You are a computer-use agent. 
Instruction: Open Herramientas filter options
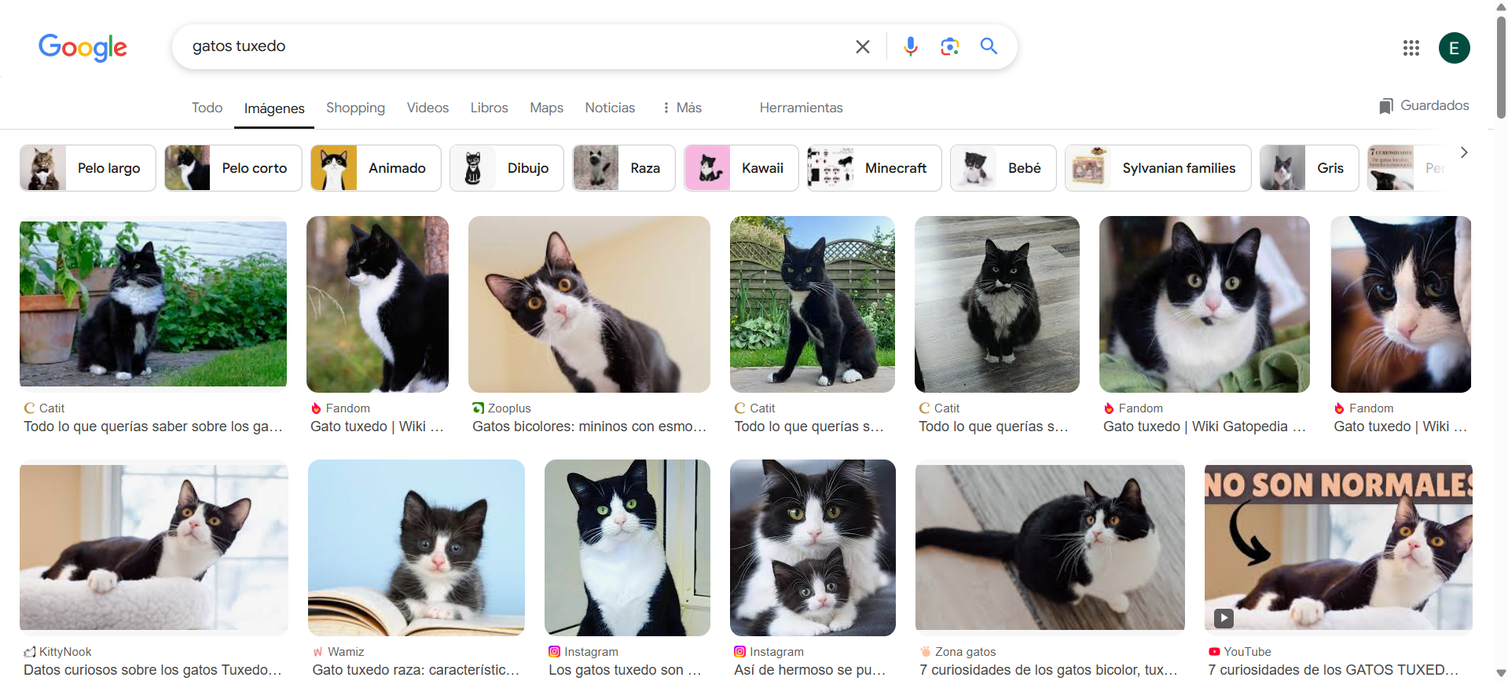point(801,108)
